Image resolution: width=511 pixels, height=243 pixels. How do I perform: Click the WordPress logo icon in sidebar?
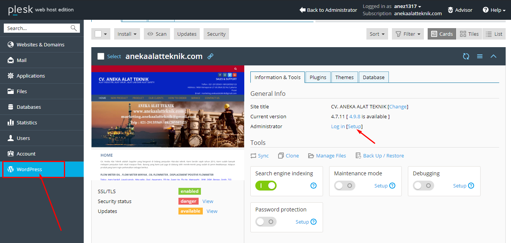(10, 169)
